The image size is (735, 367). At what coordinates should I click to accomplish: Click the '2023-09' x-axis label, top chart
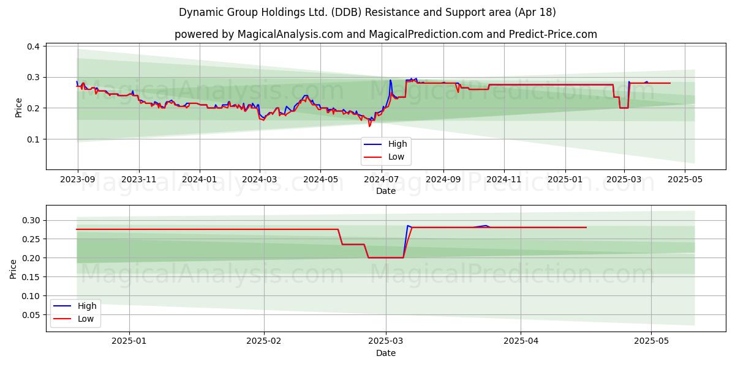(x=77, y=180)
